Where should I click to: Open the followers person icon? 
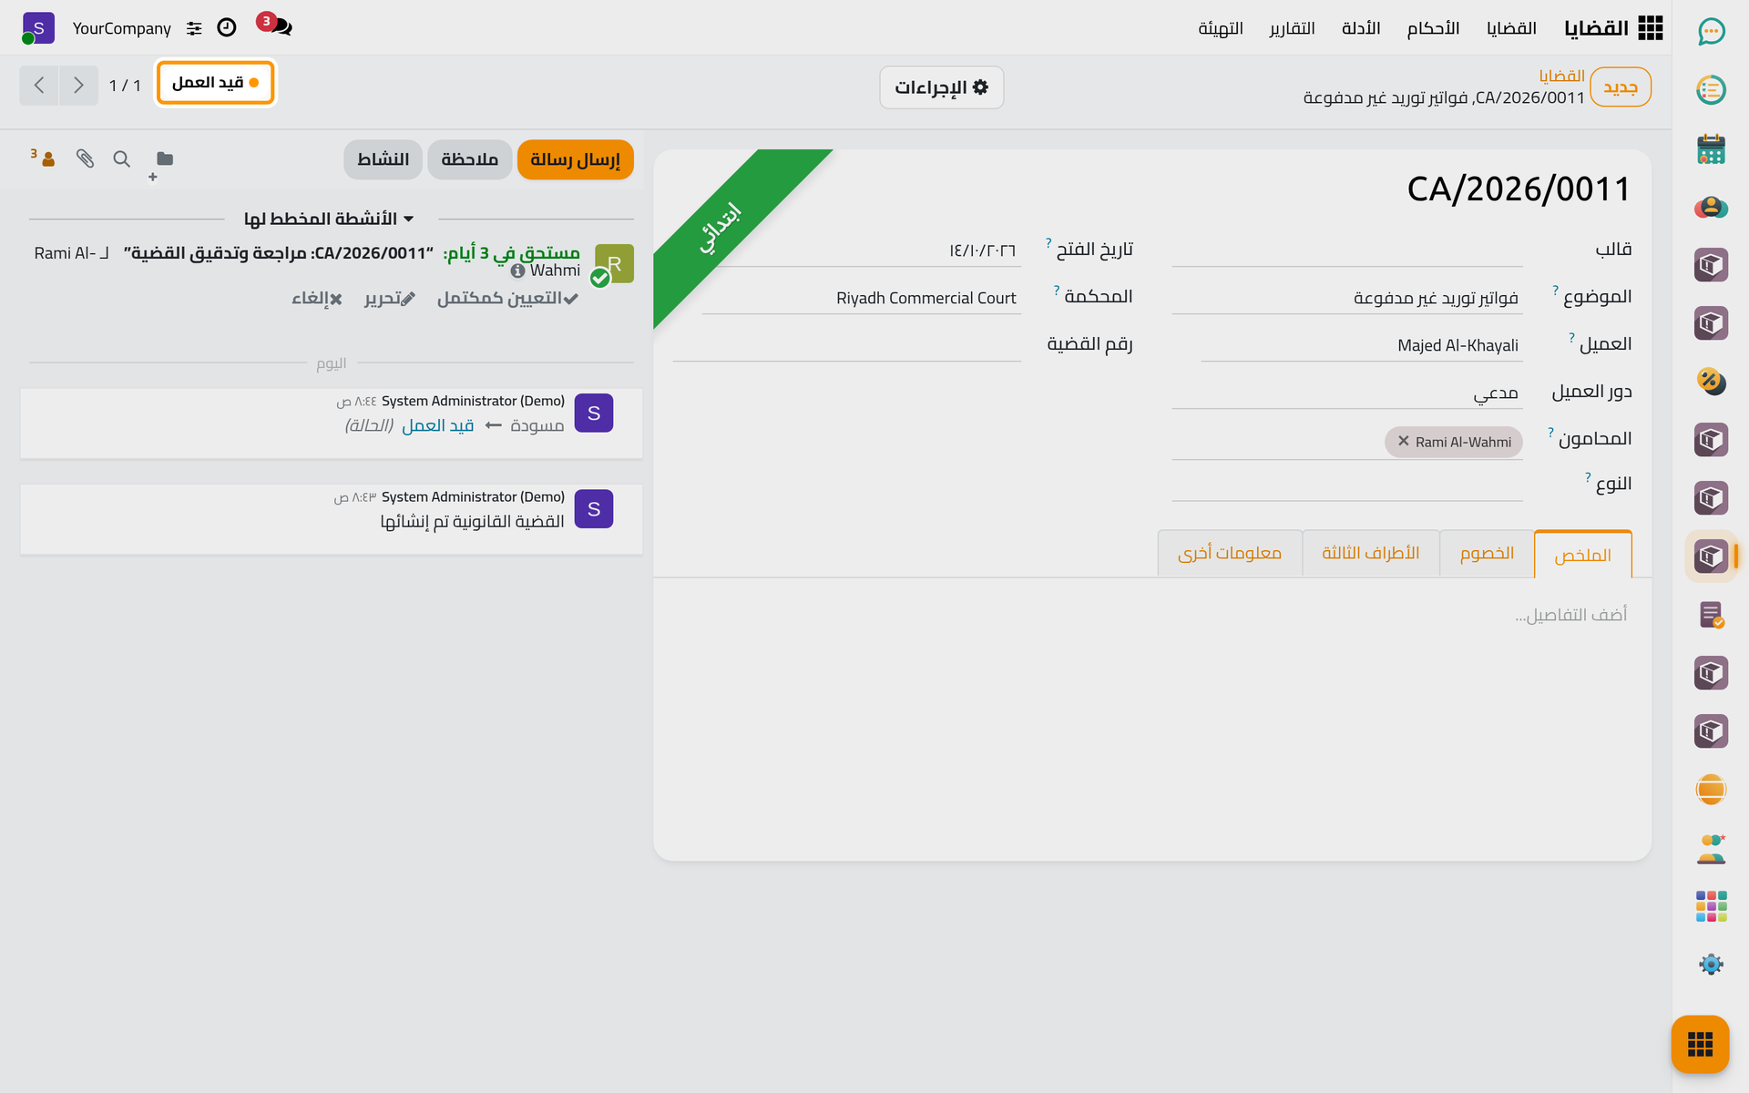pos(44,158)
